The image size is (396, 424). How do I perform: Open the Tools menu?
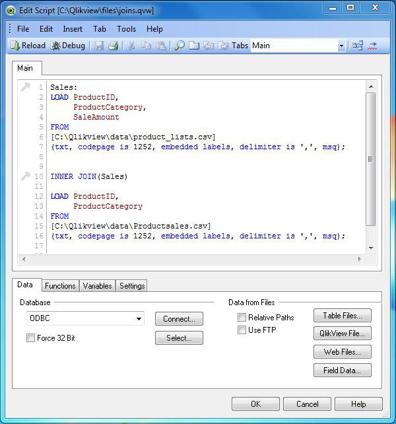coord(126,29)
